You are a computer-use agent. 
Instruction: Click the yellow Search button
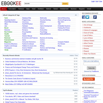click(x=65, y=3)
